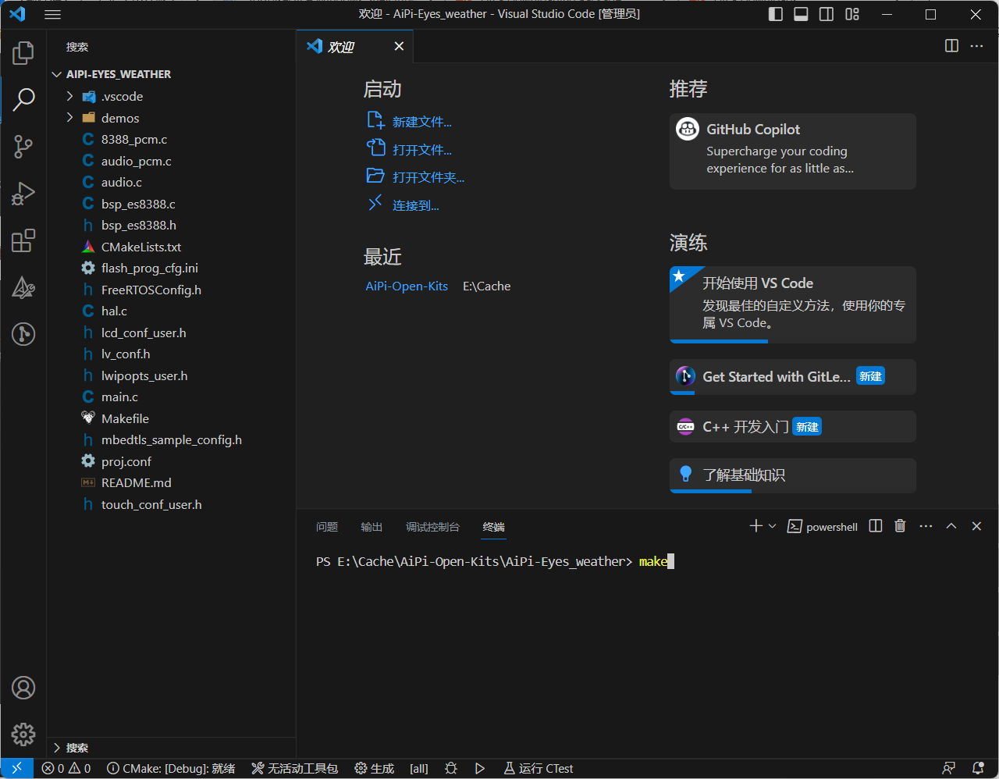Click 新建文件 link
The width and height of the screenshot is (999, 779).
421,122
